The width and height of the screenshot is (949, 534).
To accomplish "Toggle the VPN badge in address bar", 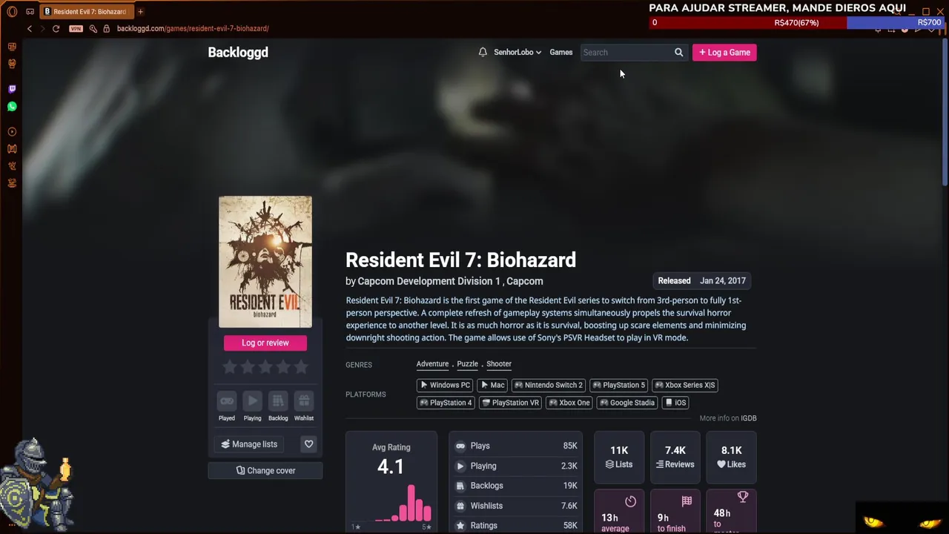I will coord(76,28).
